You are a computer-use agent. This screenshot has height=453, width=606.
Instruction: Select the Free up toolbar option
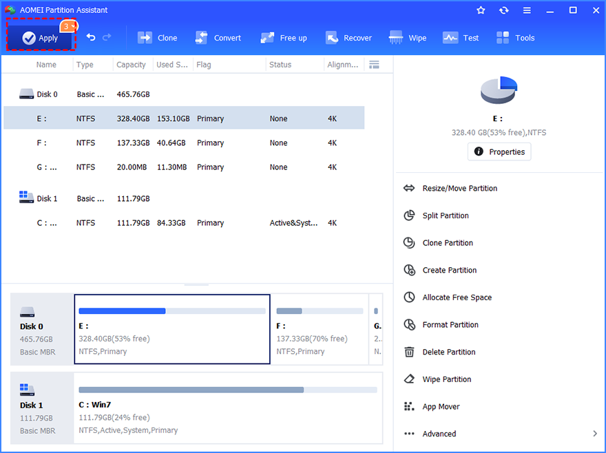pyautogui.click(x=284, y=39)
